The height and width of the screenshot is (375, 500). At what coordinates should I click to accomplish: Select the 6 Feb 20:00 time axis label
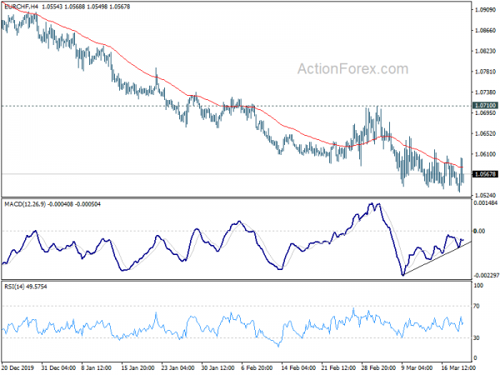(x=258, y=367)
